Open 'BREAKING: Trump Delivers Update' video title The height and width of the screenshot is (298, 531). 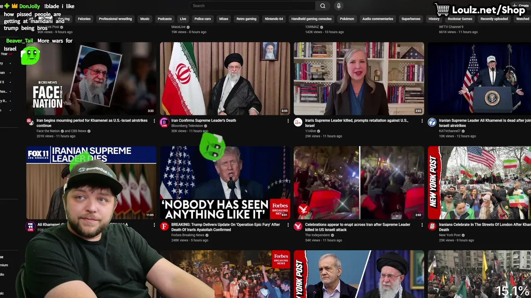(x=226, y=227)
